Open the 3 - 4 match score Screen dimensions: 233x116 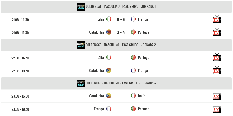coord(121,33)
